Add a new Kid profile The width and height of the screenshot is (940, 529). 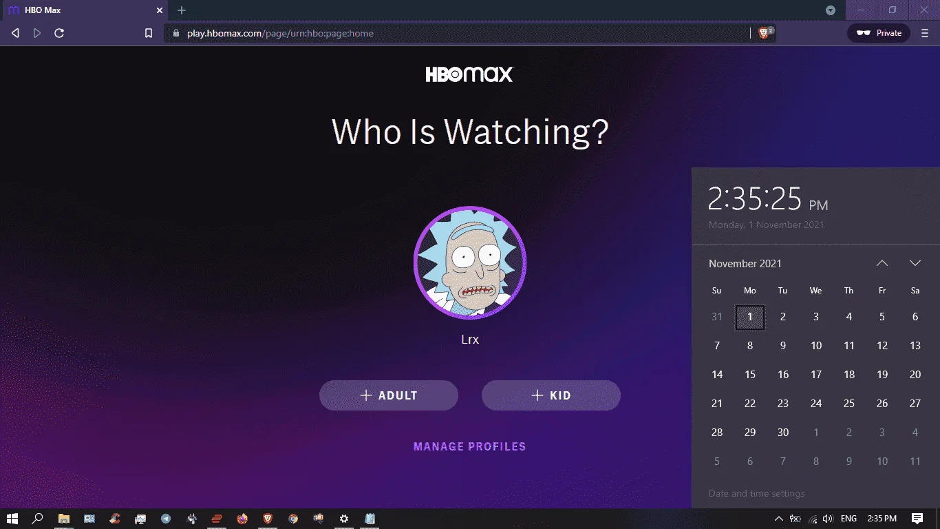pyautogui.click(x=551, y=395)
